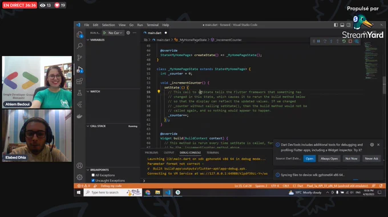The width and height of the screenshot is (388, 217).
Task: Click the lightbulb code action on line 55
Action: 159,92
